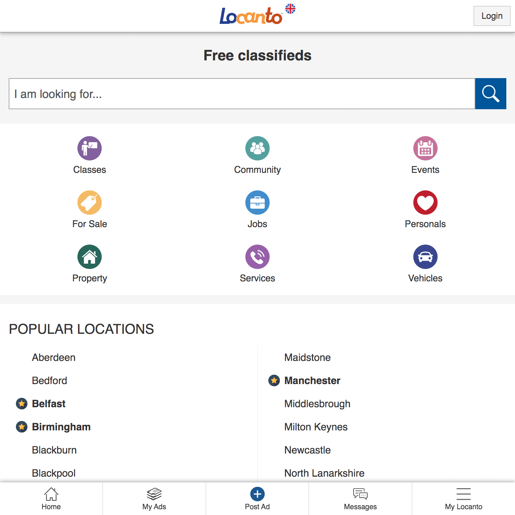Viewport: 515px width, 515px height.
Task: Choose the Manchester location link
Action: [312, 380]
